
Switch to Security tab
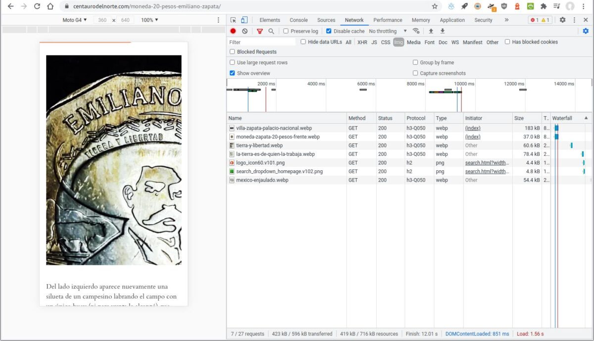pyautogui.click(x=483, y=20)
